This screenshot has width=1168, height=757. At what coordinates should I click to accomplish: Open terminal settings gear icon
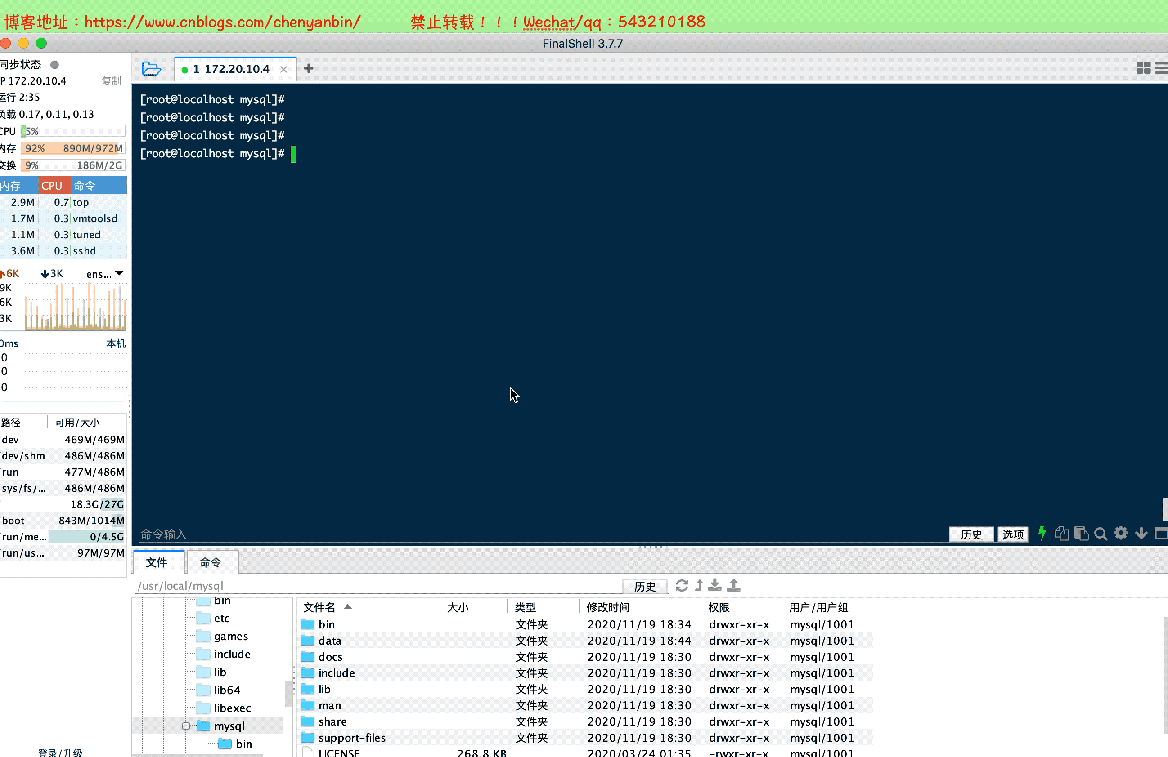pos(1121,534)
